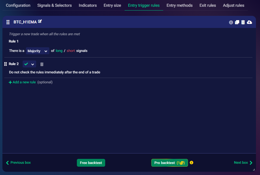Image resolution: width=260 pixels, height=175 pixels.
Task: Duplicate the BTC_H1EMA box
Action: pos(237,22)
